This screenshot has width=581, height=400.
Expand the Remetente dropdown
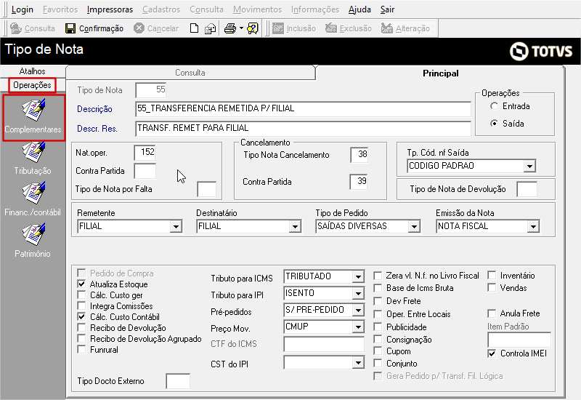pos(176,226)
